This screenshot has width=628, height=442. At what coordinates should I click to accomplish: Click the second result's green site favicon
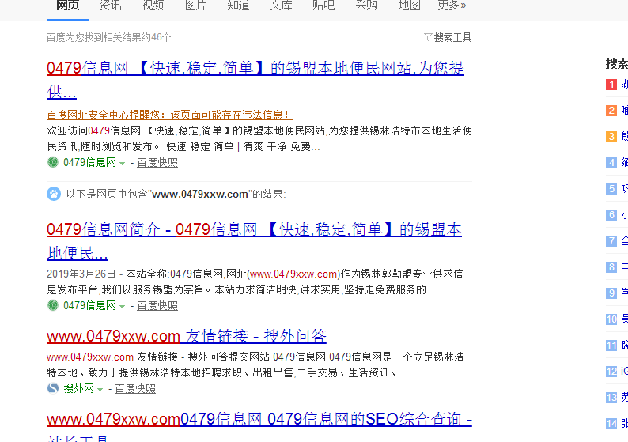53,305
